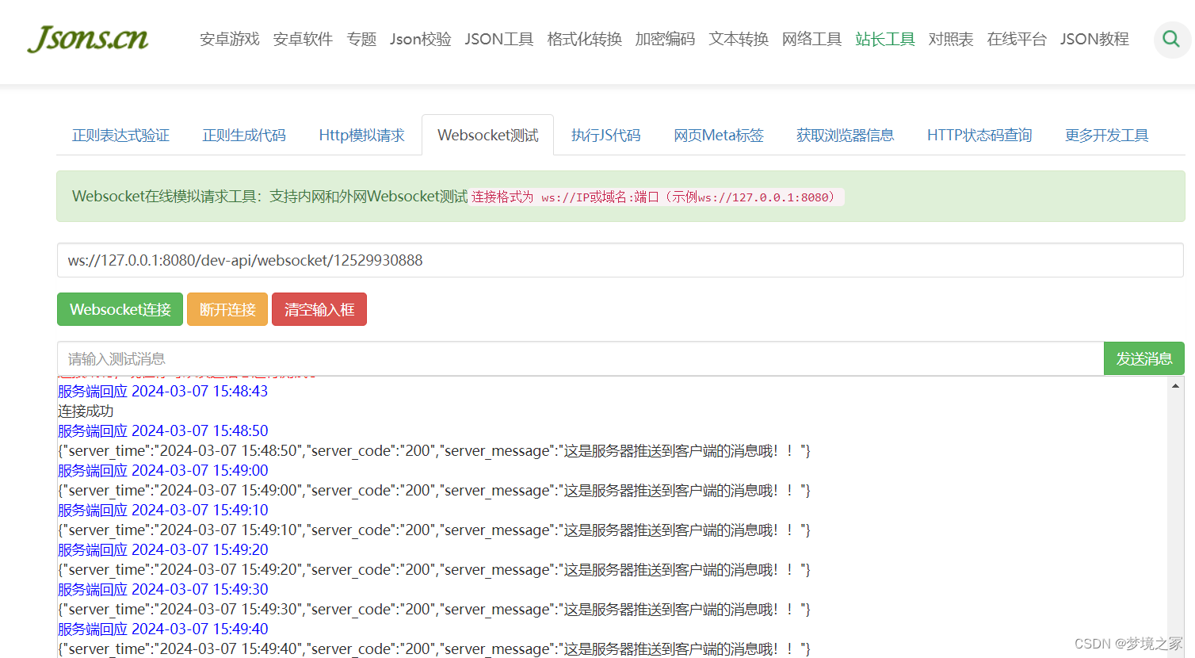Click the red 清空输入框 button

(x=319, y=309)
